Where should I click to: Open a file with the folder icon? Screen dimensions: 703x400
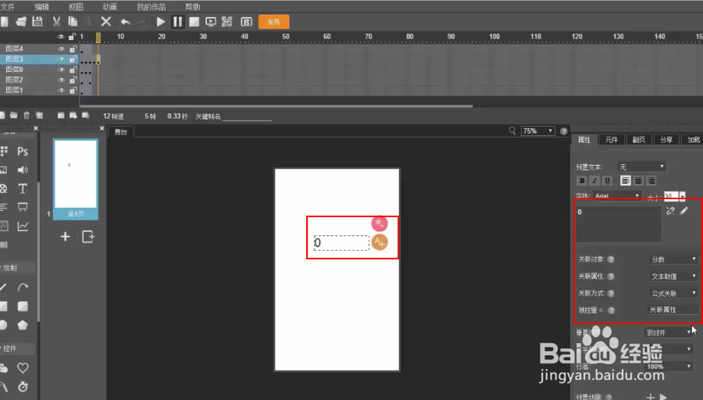tap(21, 22)
